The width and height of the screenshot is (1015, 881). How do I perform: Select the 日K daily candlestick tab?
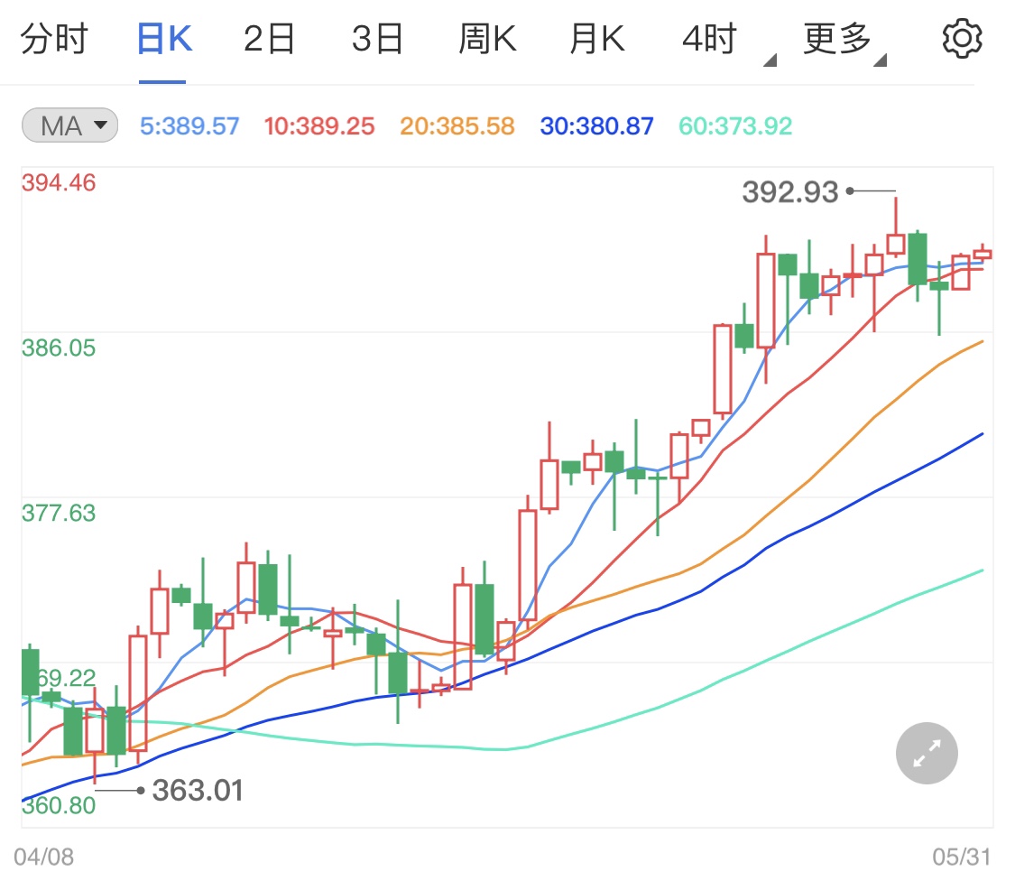pyautogui.click(x=164, y=39)
